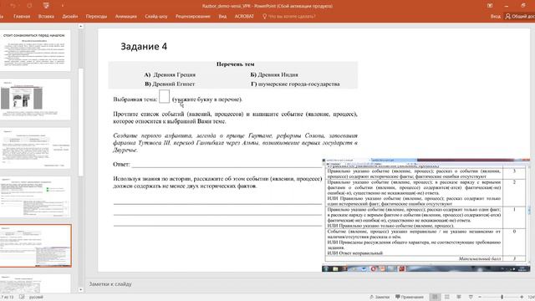Click the red PDF app icon in embedded taskbar

pos(401,269)
